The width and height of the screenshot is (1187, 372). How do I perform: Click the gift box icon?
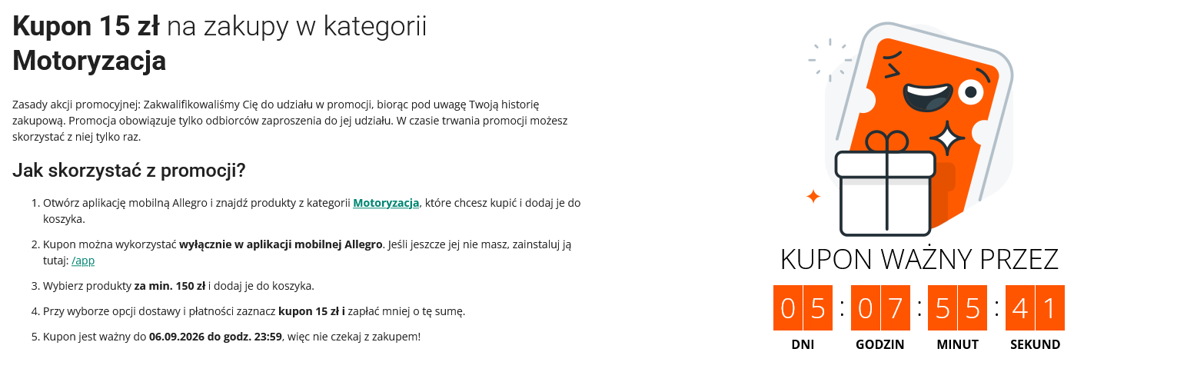(885, 184)
